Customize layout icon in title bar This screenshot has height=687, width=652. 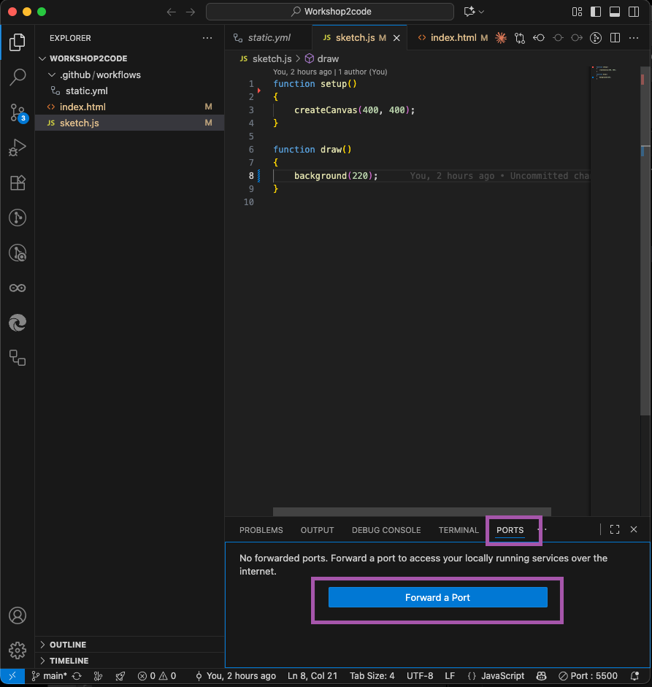tap(577, 12)
